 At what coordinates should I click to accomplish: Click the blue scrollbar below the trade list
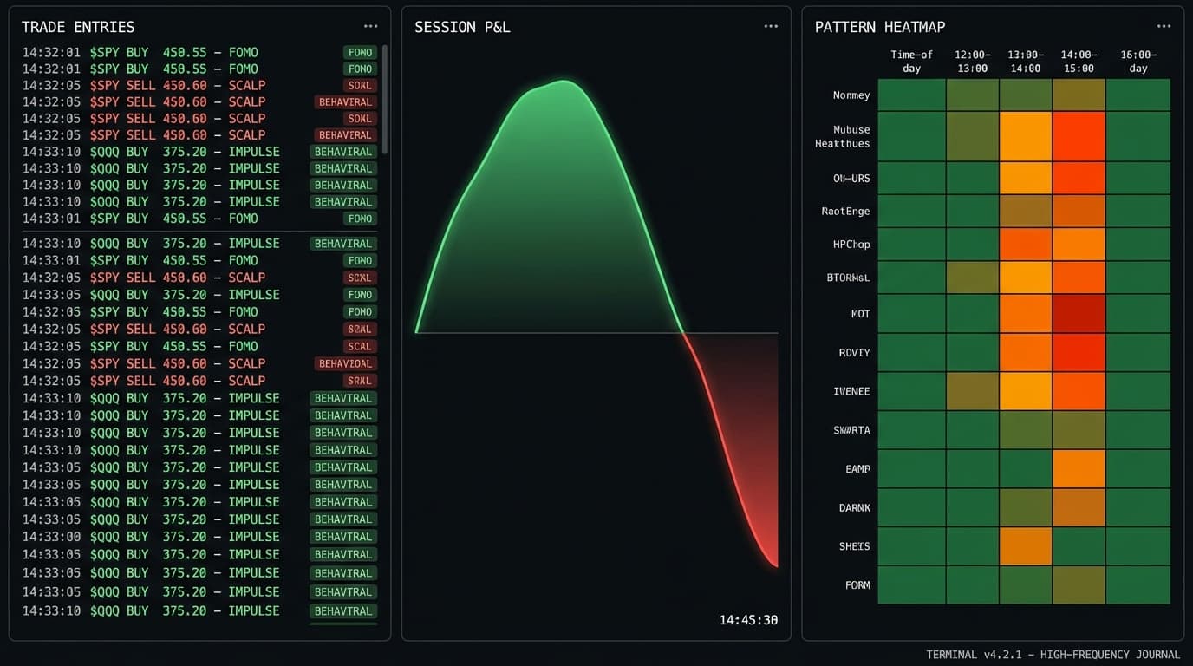pos(343,624)
